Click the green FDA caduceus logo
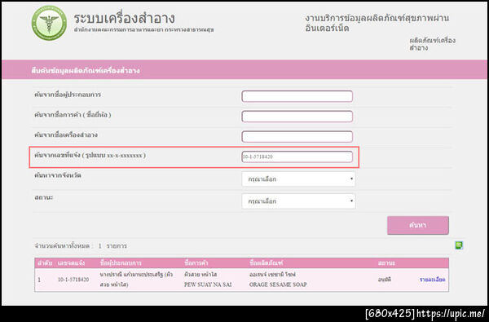The image size is (489, 322). click(x=49, y=23)
